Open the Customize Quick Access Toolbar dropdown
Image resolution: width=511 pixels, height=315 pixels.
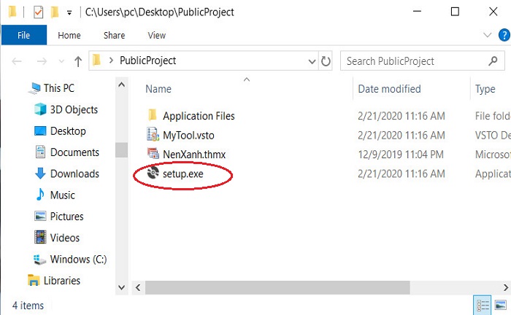(x=69, y=12)
